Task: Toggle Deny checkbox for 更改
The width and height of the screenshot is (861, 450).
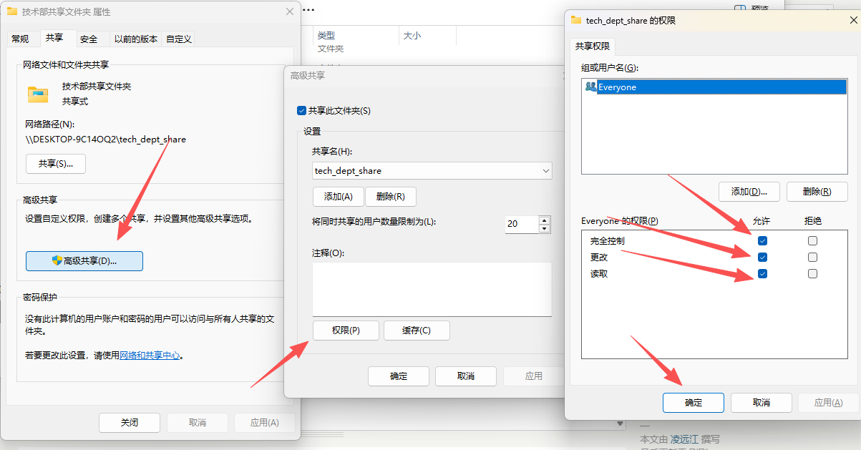Action: [812, 257]
